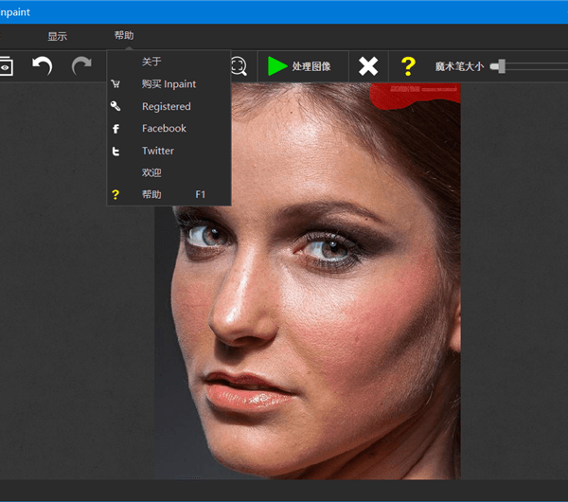This screenshot has height=502, width=568.
Task: Click the redo arrow icon
Action: tap(82, 66)
